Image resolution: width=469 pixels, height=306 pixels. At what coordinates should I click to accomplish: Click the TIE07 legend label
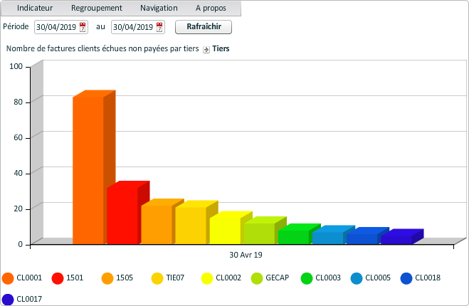[175, 278]
